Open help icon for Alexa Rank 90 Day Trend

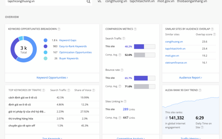pos(200,90)
